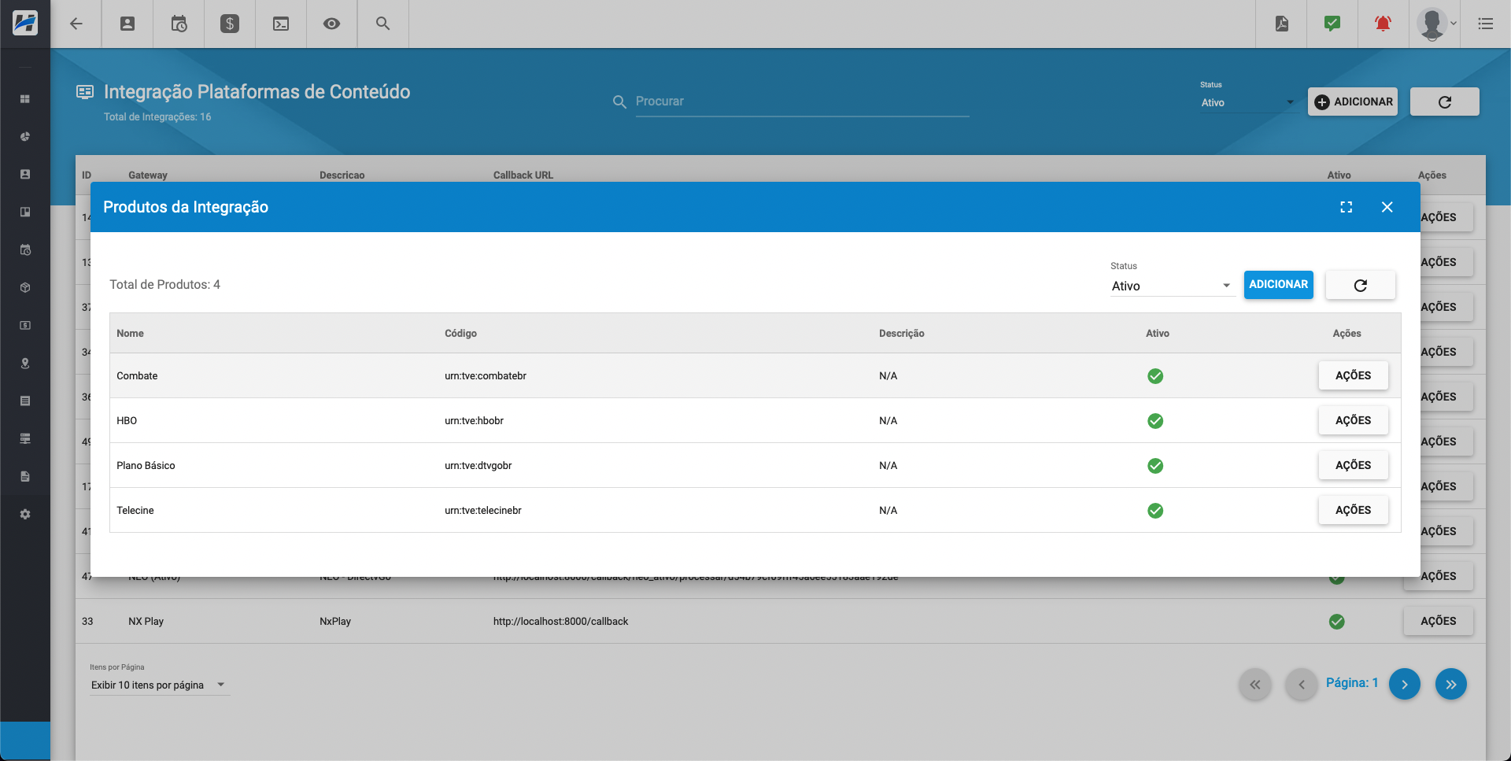Viewport: 1511px width, 761px height.
Task: Click AÇÕES for the Combate product
Action: point(1352,375)
